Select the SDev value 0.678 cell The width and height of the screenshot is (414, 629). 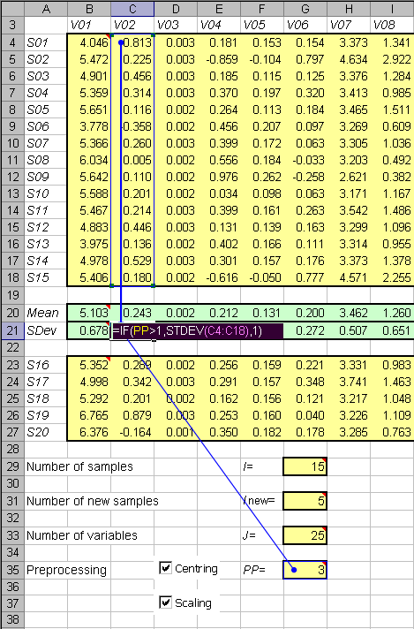pos(89,331)
